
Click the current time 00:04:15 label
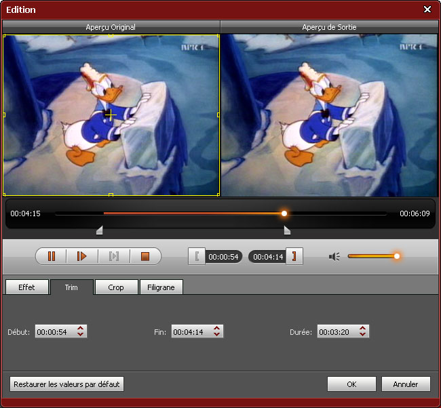tap(26, 213)
